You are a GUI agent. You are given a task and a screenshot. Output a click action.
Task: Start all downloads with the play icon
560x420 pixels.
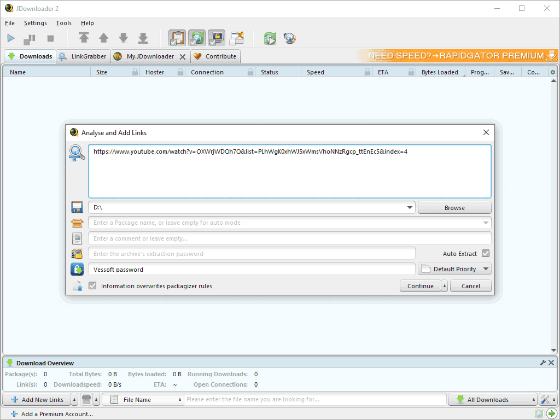[x=11, y=38]
